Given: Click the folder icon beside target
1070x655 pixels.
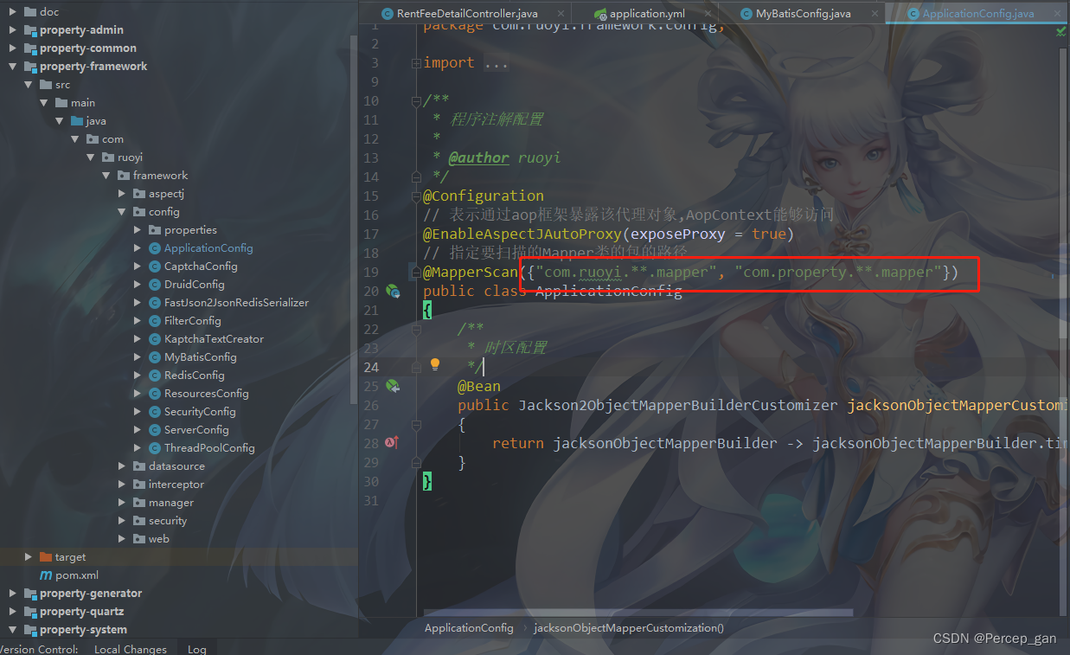Looking at the screenshot, I should pos(46,557).
